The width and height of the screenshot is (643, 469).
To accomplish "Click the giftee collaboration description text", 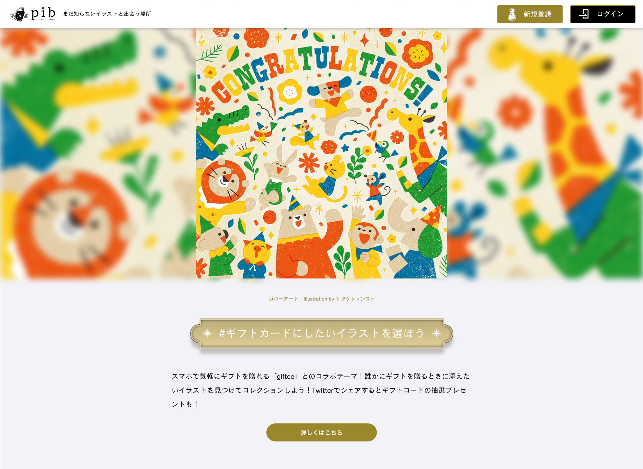I will 321,390.
